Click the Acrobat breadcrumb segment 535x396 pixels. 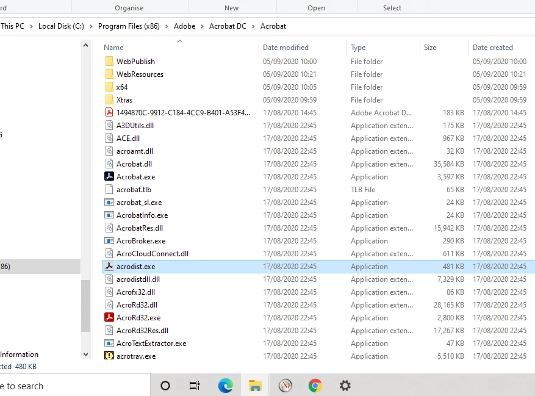point(273,26)
